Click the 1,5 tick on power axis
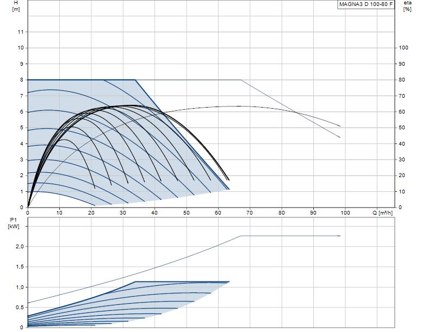 (19, 267)
